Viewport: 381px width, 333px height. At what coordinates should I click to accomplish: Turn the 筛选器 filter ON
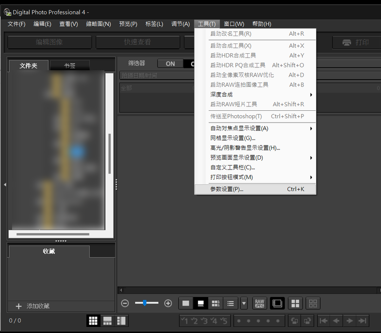[170, 63]
